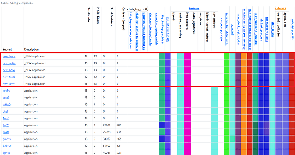Open the lhg73 subnet link
Viewport: 295px width, 155px height.
pyautogui.click(x=6, y=125)
